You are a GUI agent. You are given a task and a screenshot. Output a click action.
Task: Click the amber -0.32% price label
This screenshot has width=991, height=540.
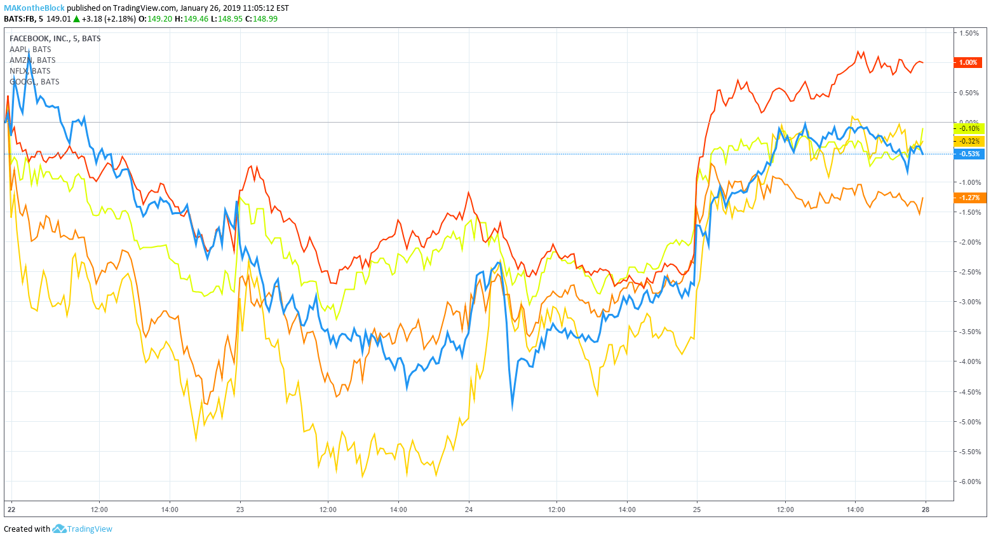point(969,141)
